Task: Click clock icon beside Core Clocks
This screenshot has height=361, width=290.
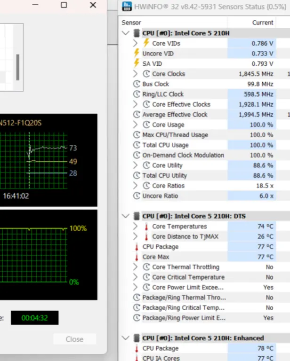Action: pos(146,74)
